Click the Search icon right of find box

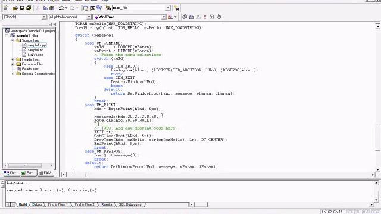177,8
